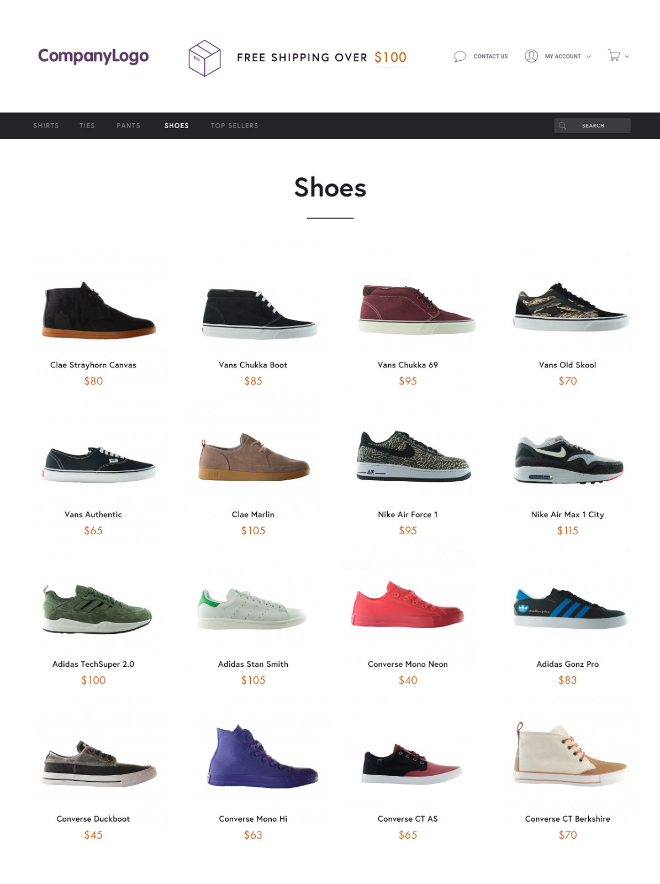Image resolution: width=660 pixels, height=884 pixels.
Task: Open the Clae Marlin shoe image
Action: (255, 457)
